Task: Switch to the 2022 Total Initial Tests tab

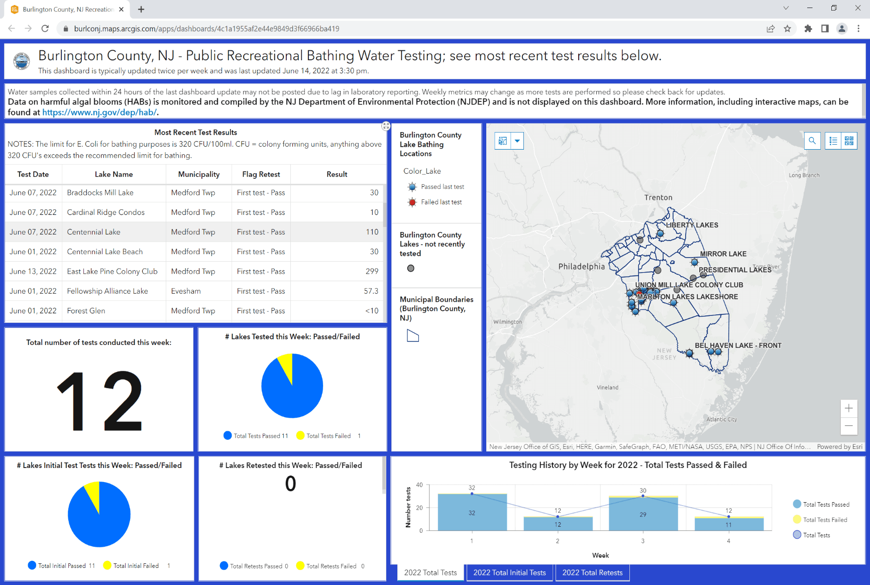Action: pyautogui.click(x=509, y=572)
